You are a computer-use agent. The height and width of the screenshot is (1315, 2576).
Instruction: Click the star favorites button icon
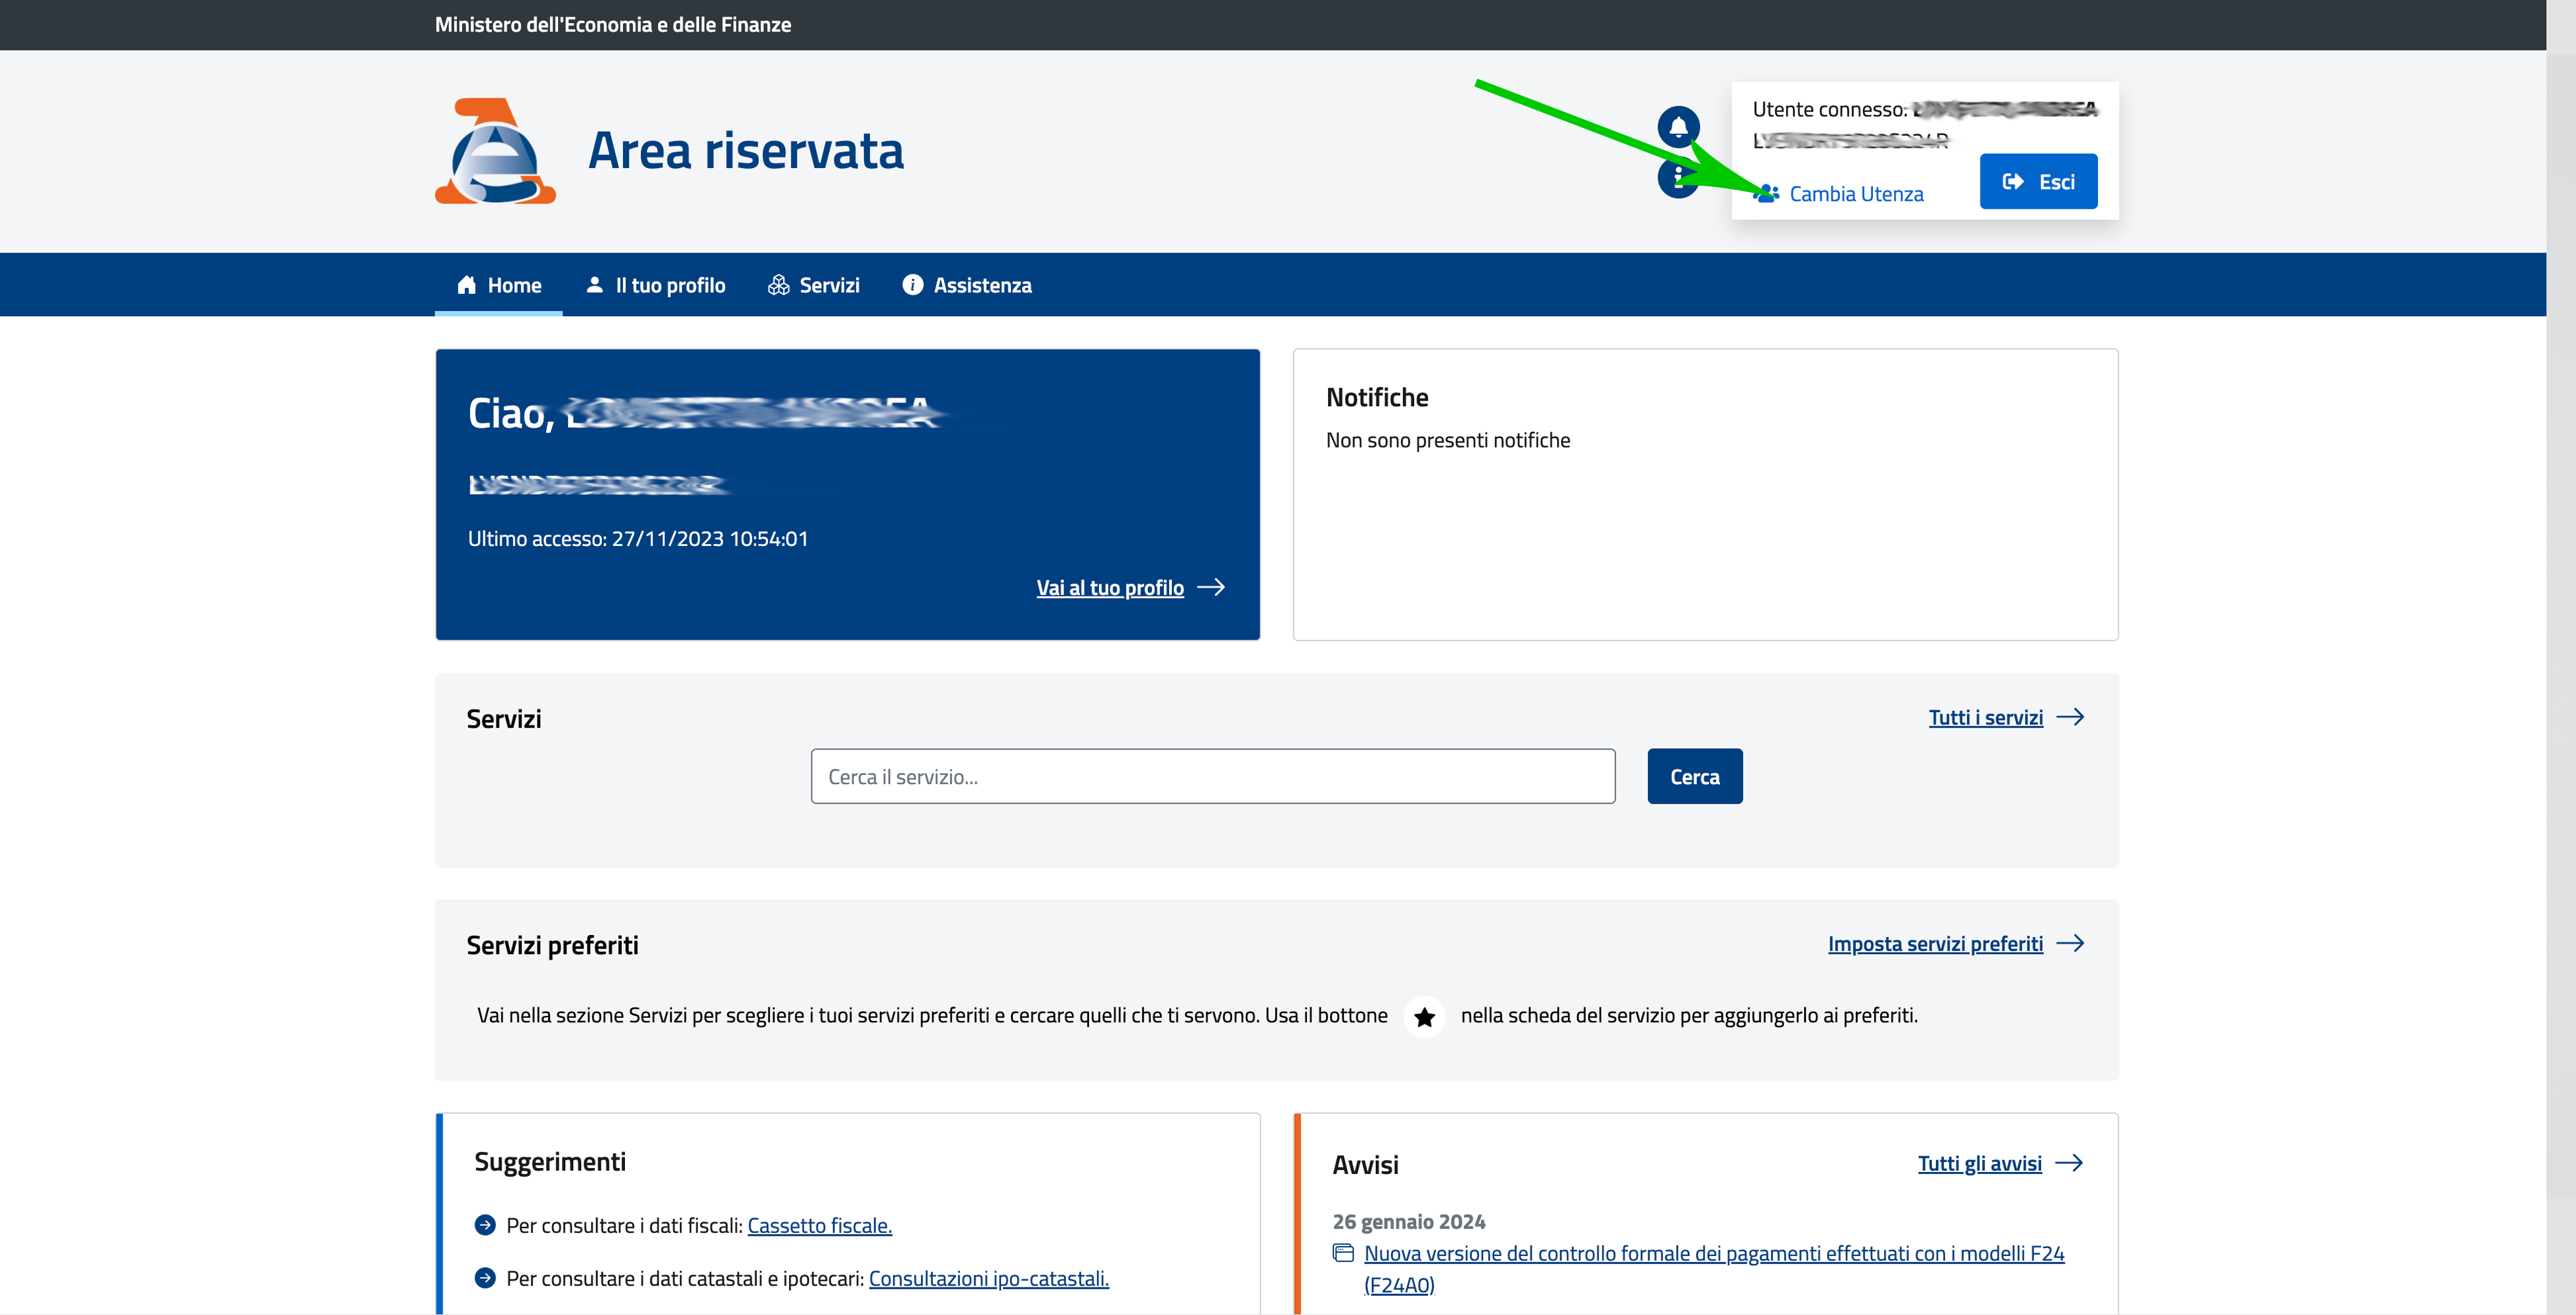pyautogui.click(x=1424, y=1017)
